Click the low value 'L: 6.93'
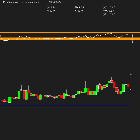This screenshot has width=140, height=140. click(x=79, y=11)
